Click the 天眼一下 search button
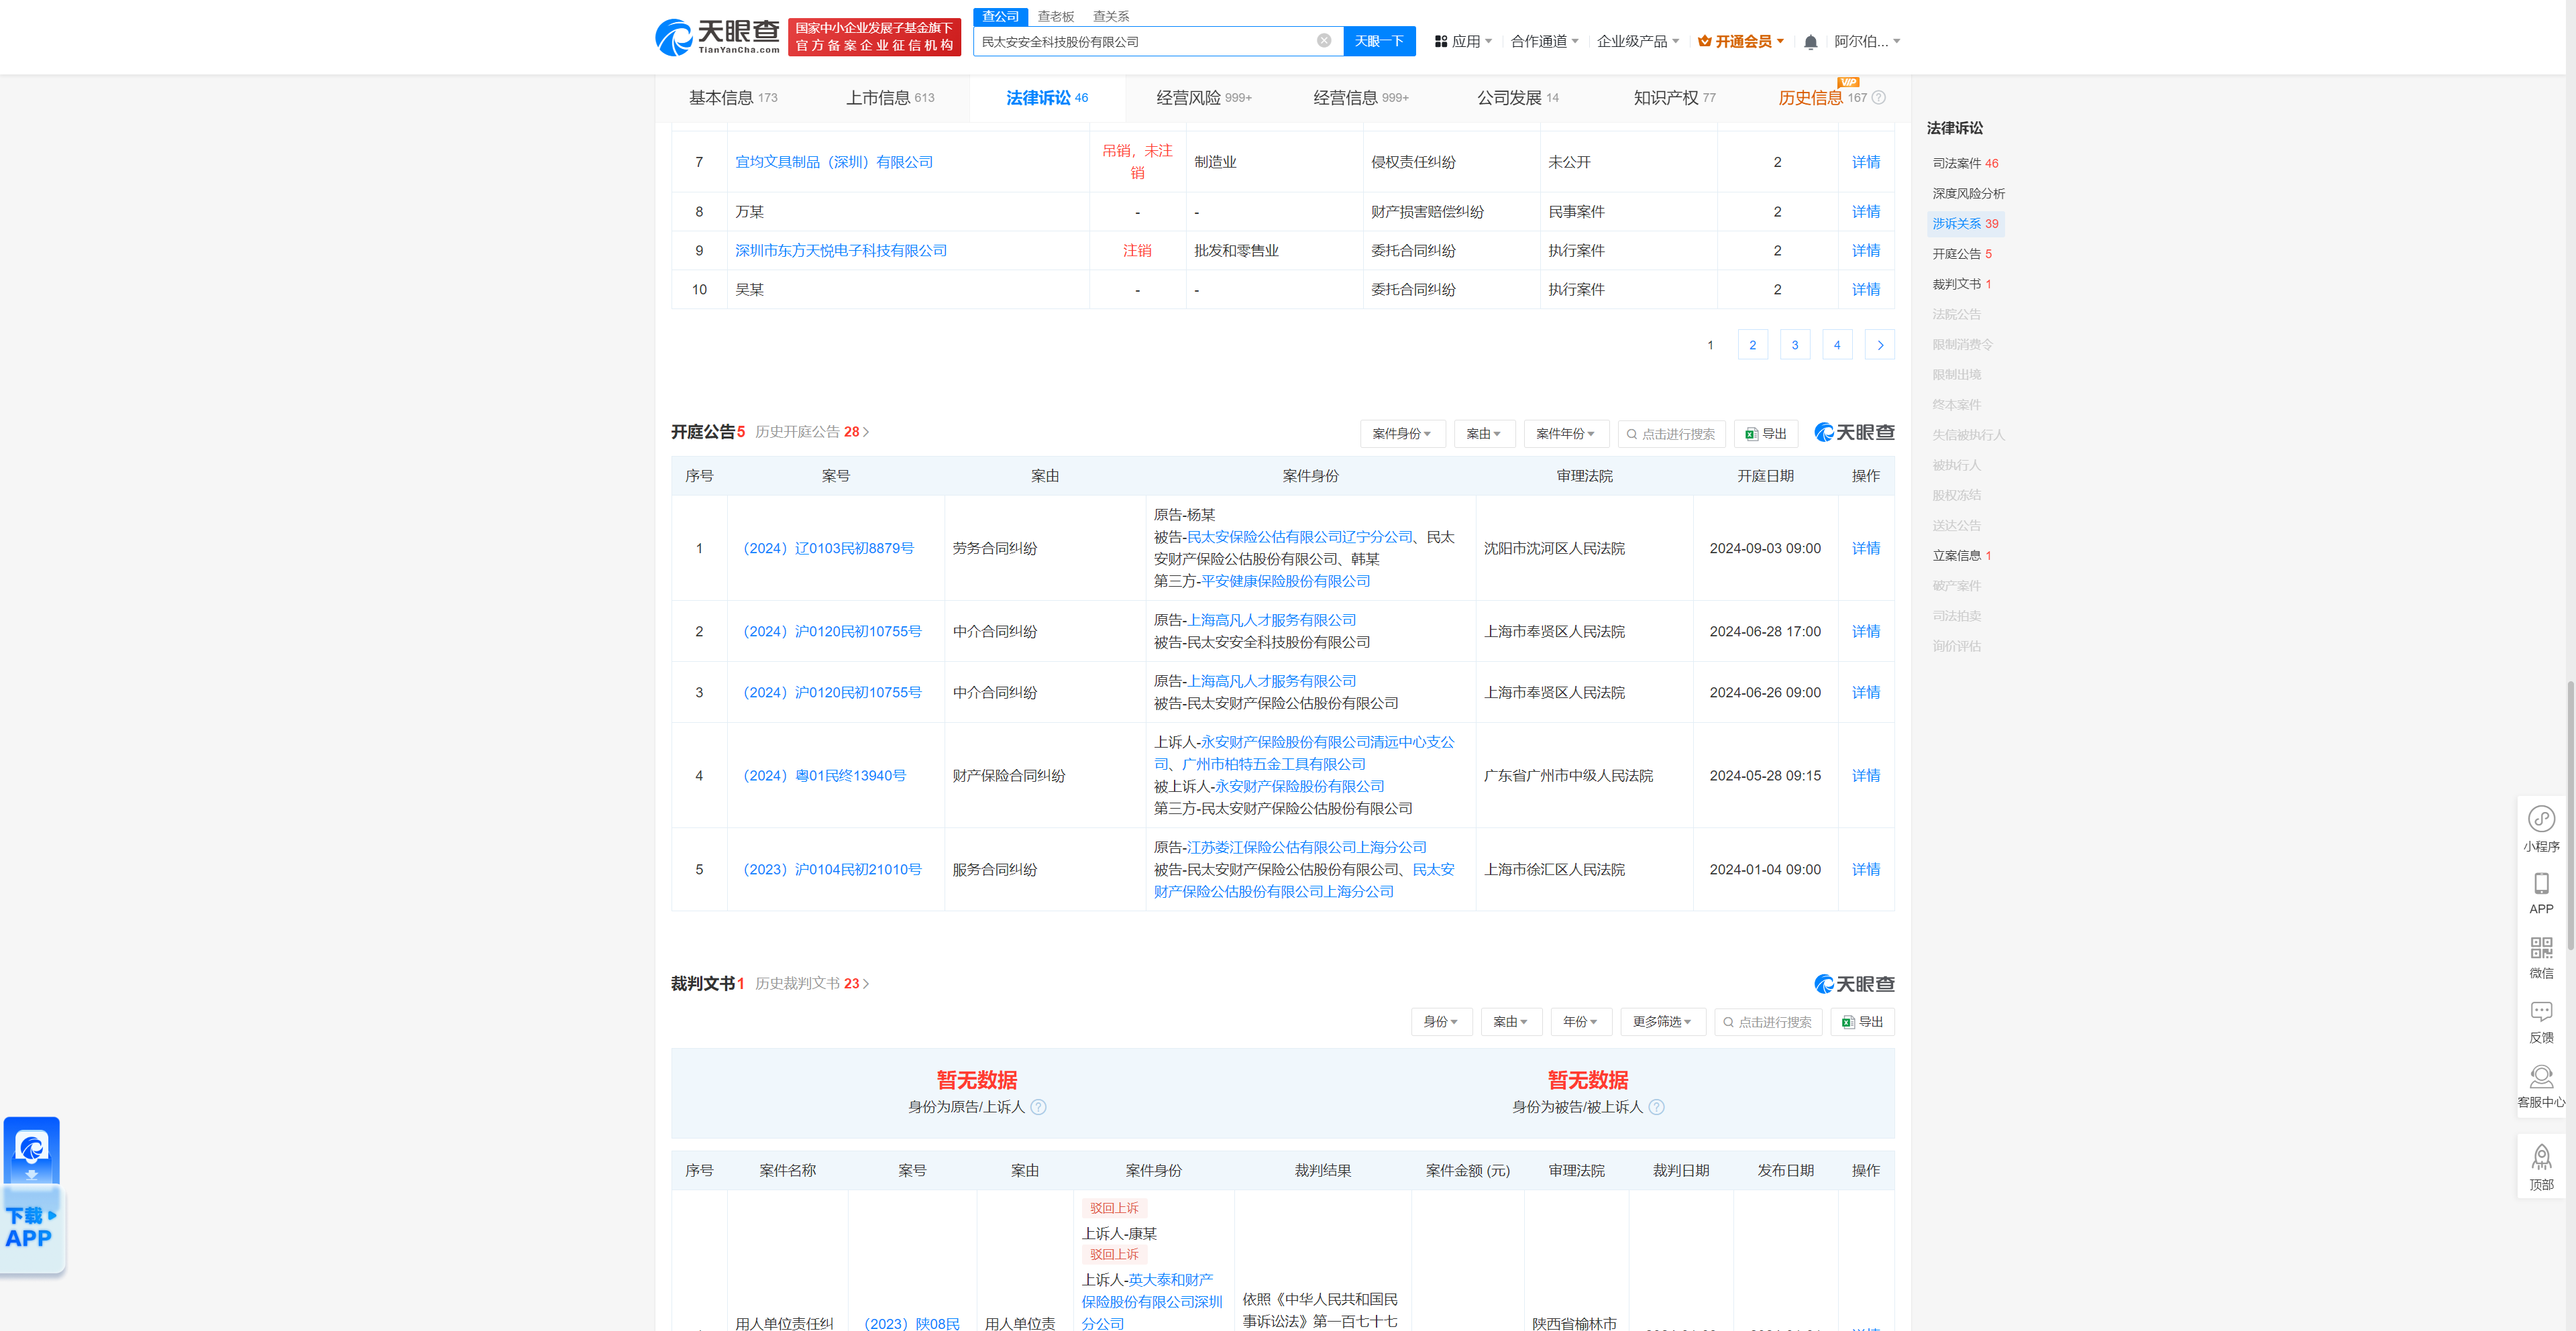The image size is (2576, 1331). [x=1379, y=41]
